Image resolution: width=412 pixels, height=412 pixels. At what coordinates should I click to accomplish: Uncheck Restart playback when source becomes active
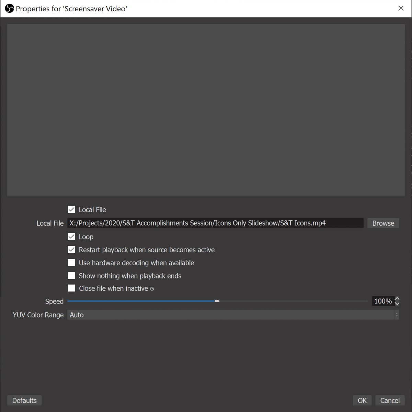coord(71,250)
